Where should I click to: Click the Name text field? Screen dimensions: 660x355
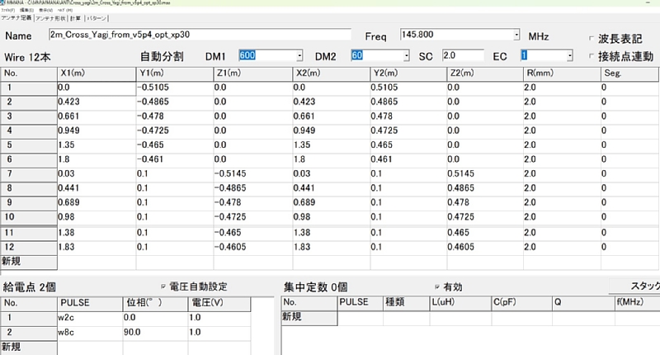200,35
